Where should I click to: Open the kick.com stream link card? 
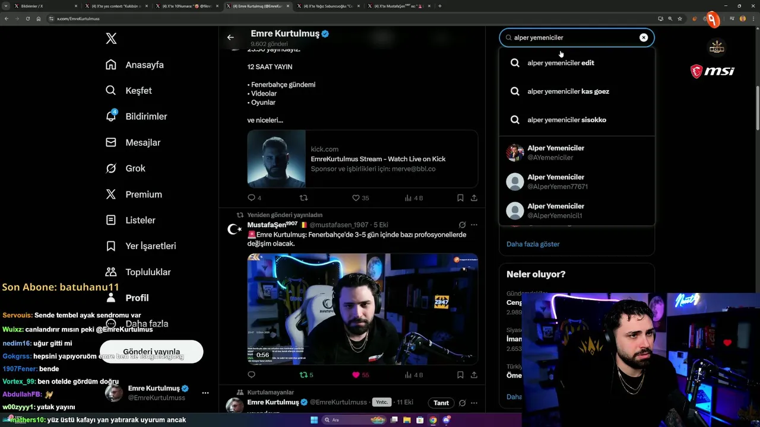pos(362,159)
